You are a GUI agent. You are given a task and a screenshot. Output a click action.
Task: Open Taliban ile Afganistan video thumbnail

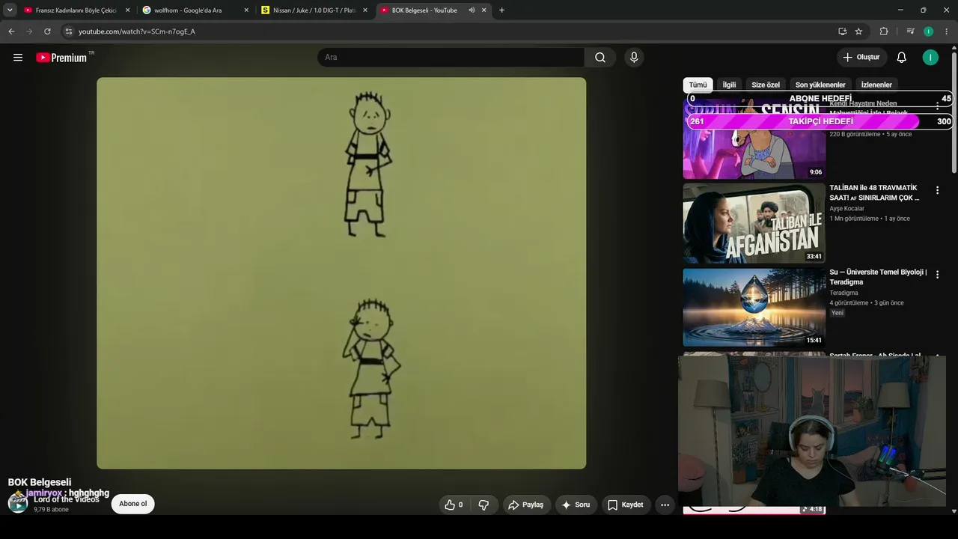[754, 223]
